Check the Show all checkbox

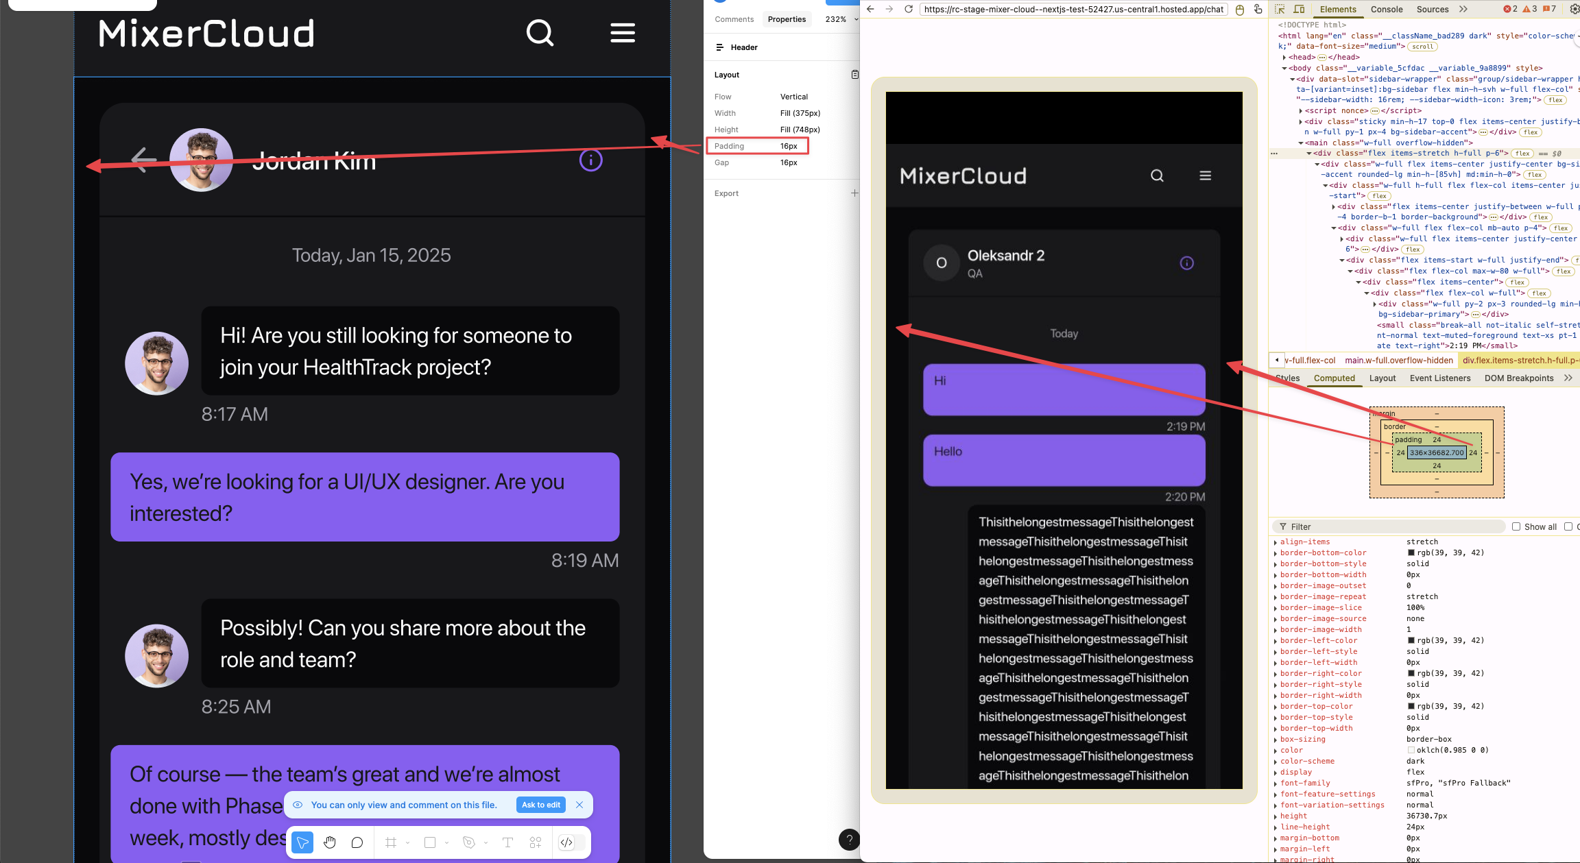point(1516,526)
